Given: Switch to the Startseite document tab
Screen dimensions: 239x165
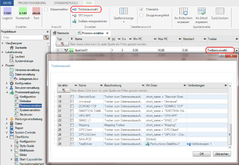Looking at the screenshot, I should [x=61, y=33].
